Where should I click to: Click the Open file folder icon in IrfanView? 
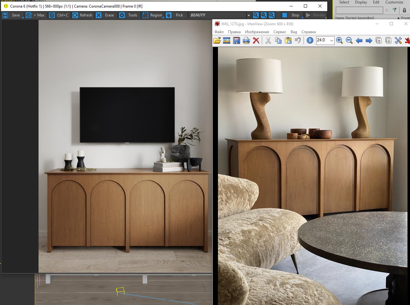(x=217, y=40)
